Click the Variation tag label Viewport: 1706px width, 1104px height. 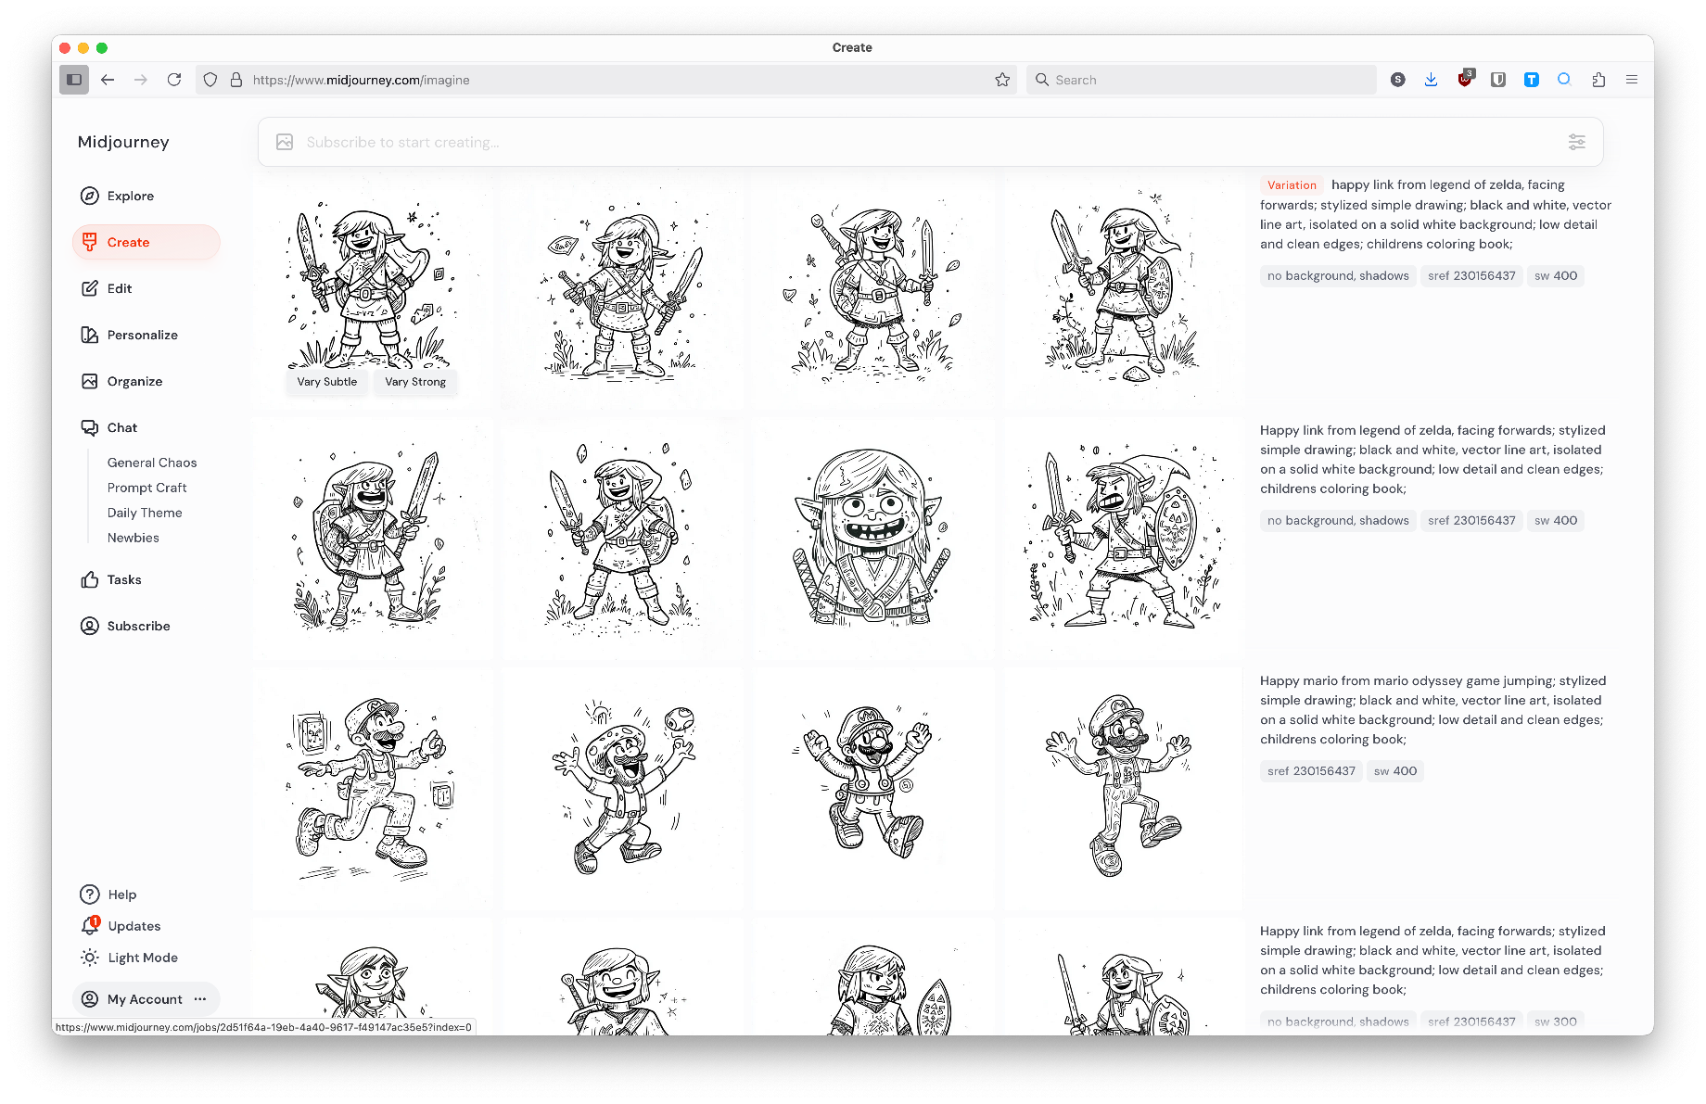[1292, 185]
